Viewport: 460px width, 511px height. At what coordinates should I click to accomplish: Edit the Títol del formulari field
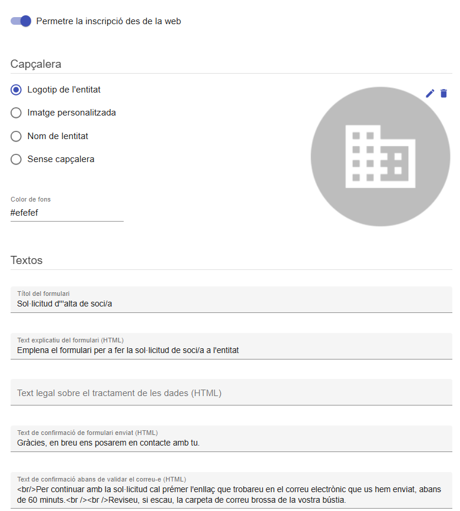click(x=231, y=300)
